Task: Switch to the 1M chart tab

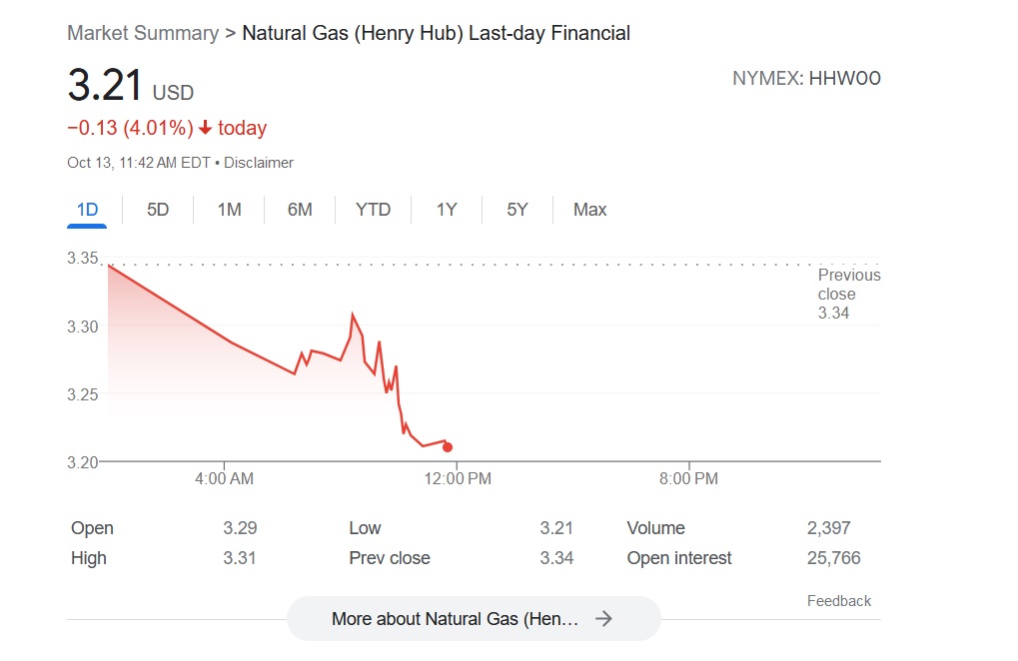Action: click(229, 210)
